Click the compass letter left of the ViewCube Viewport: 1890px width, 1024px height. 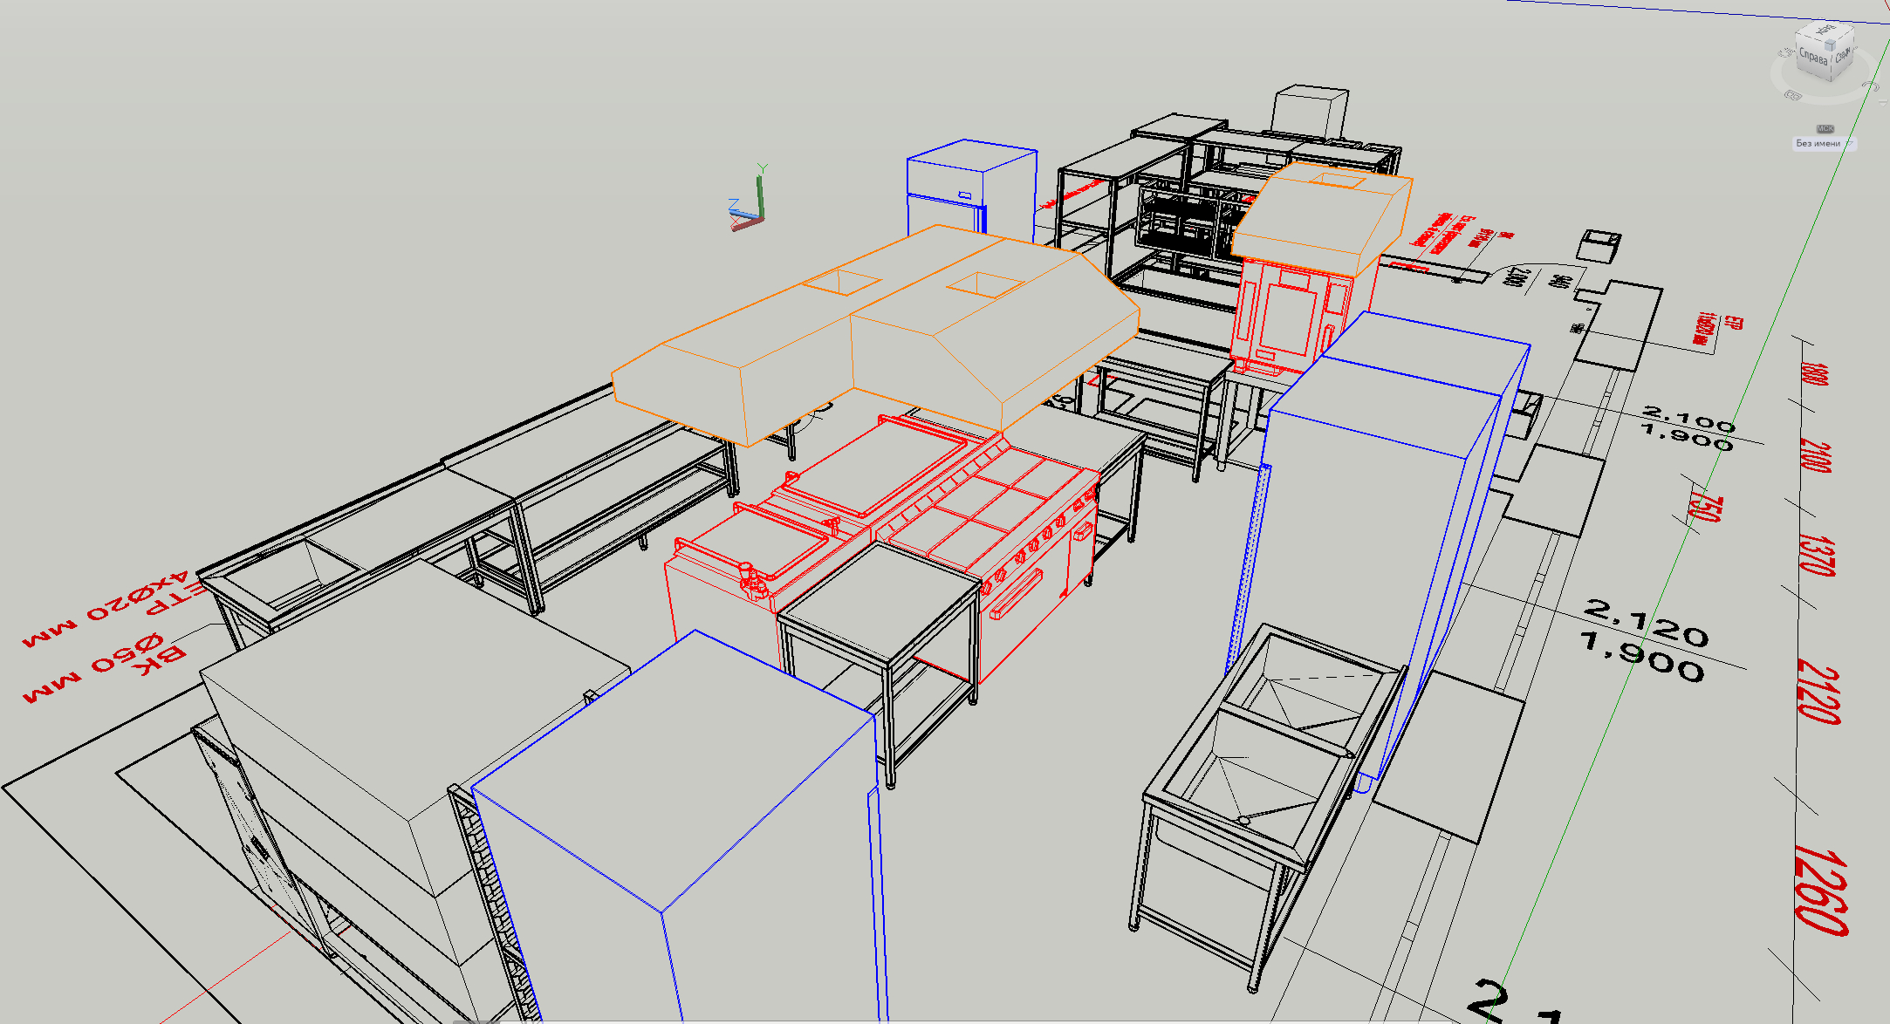[x=1785, y=52]
